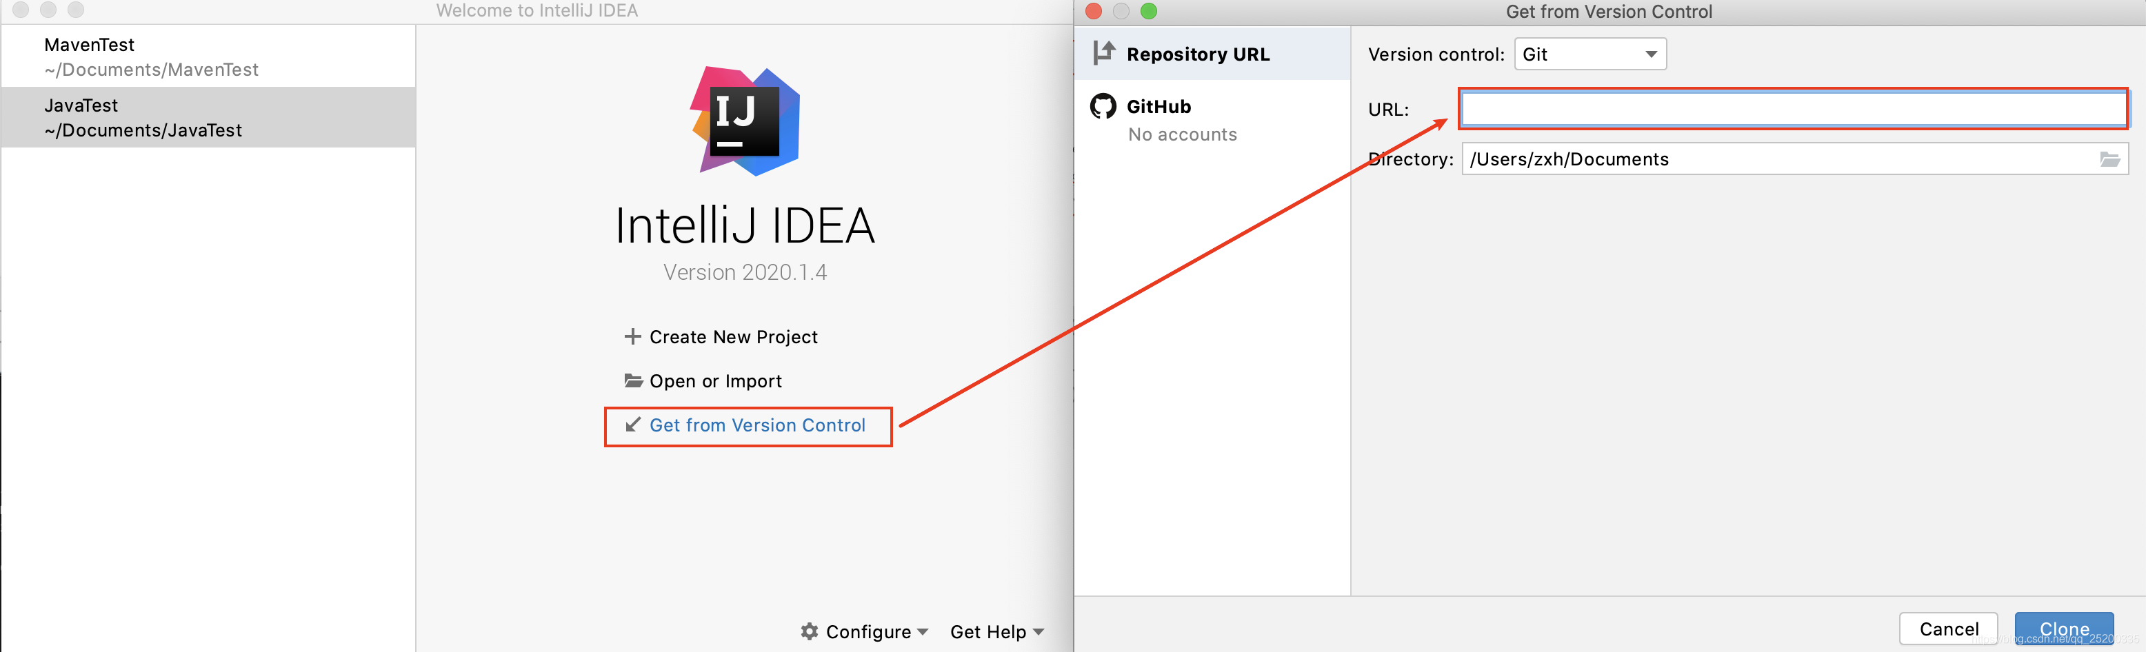Browse for directory using folder icon

tap(2109, 159)
